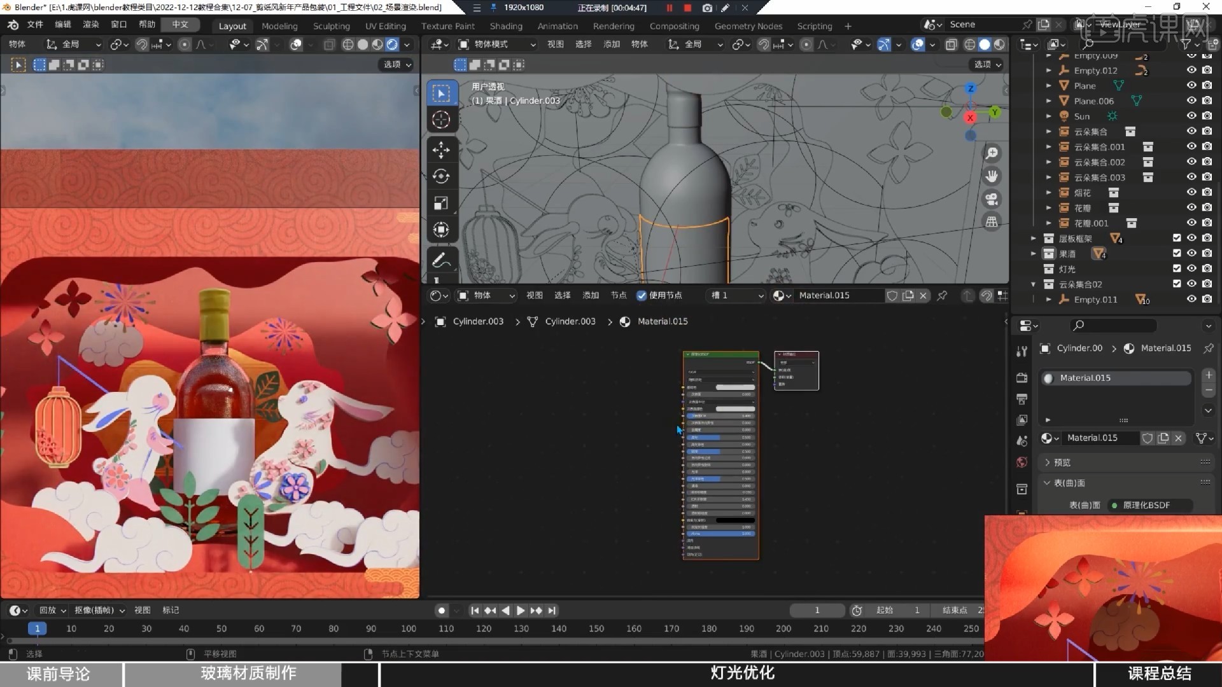This screenshot has width=1222, height=687.
Task: Open the 文件 File menu
Action: (35, 24)
